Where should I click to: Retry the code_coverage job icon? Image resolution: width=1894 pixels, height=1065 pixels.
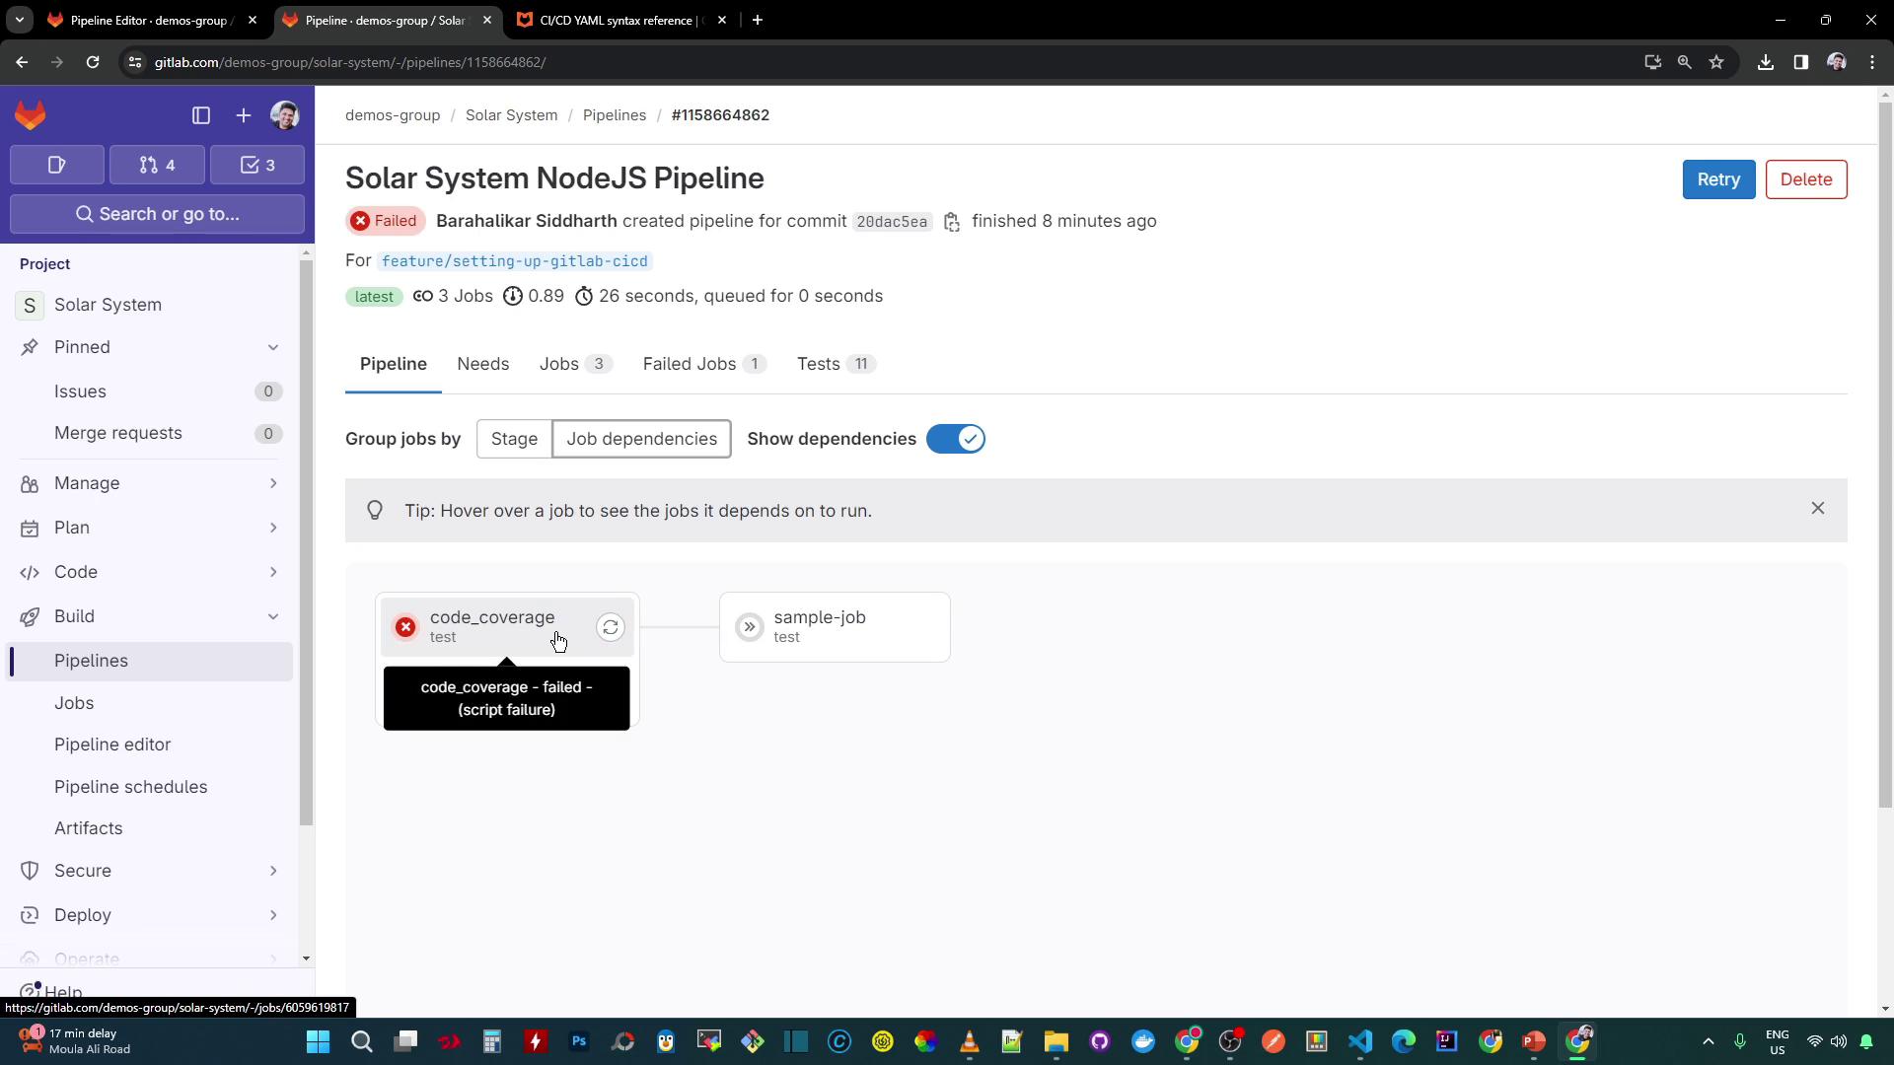click(x=611, y=627)
